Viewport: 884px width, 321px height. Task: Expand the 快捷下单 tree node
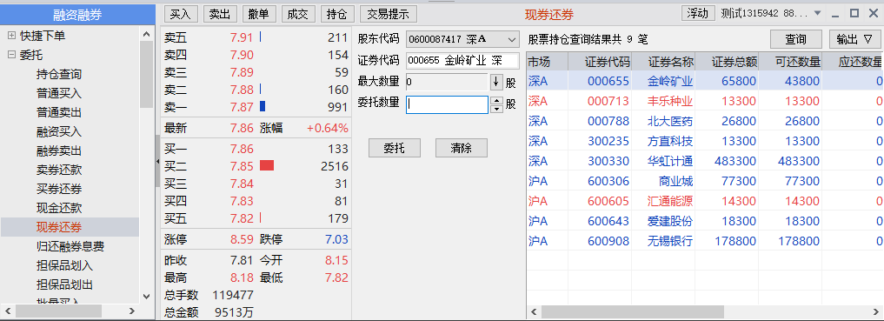11,37
